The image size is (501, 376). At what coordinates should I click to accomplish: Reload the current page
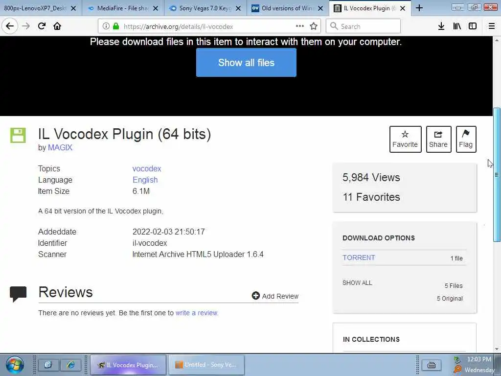click(x=42, y=26)
